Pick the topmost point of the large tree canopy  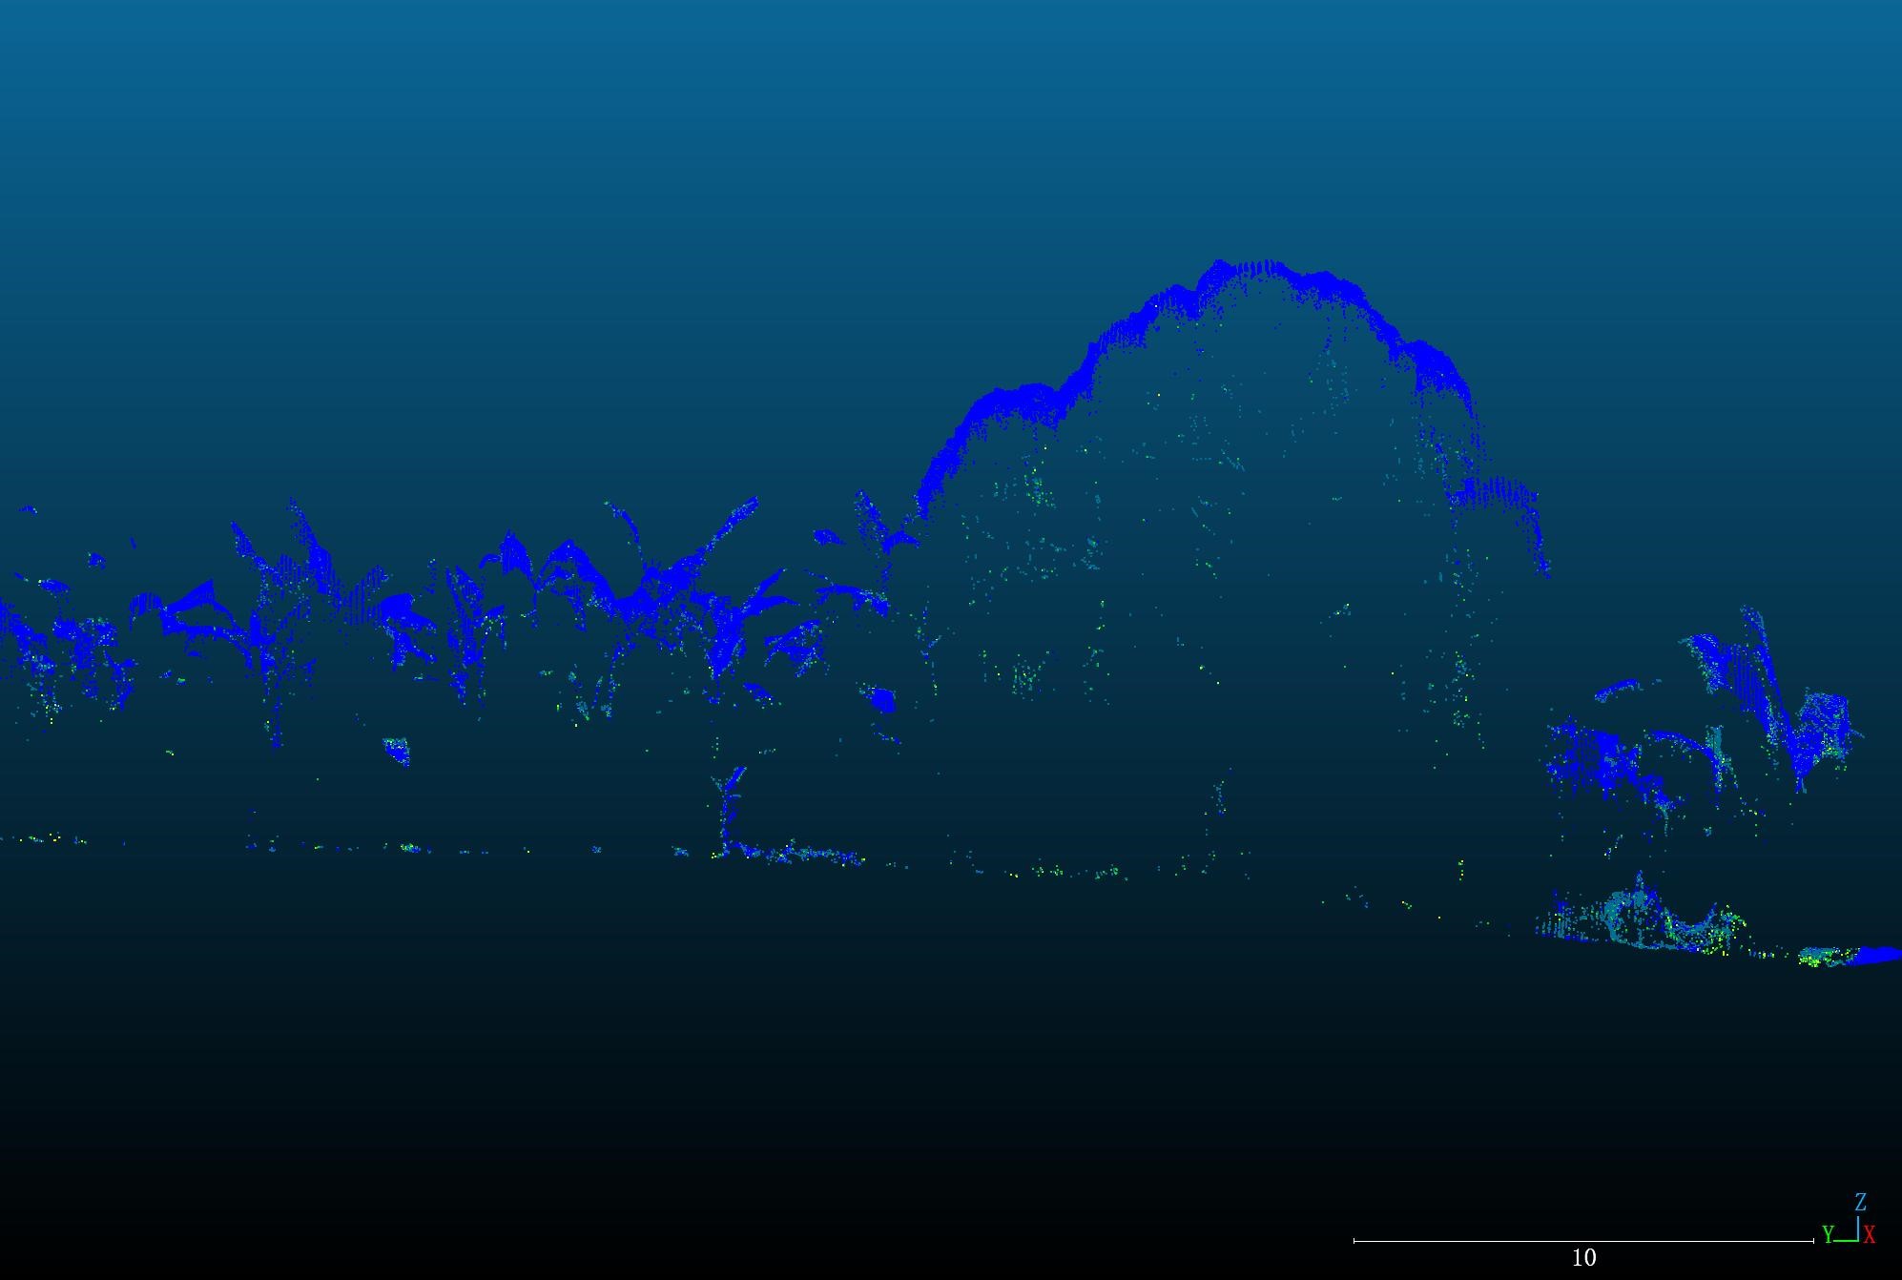point(1219,263)
